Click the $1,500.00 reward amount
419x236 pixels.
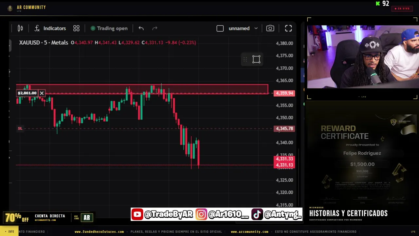click(362, 164)
